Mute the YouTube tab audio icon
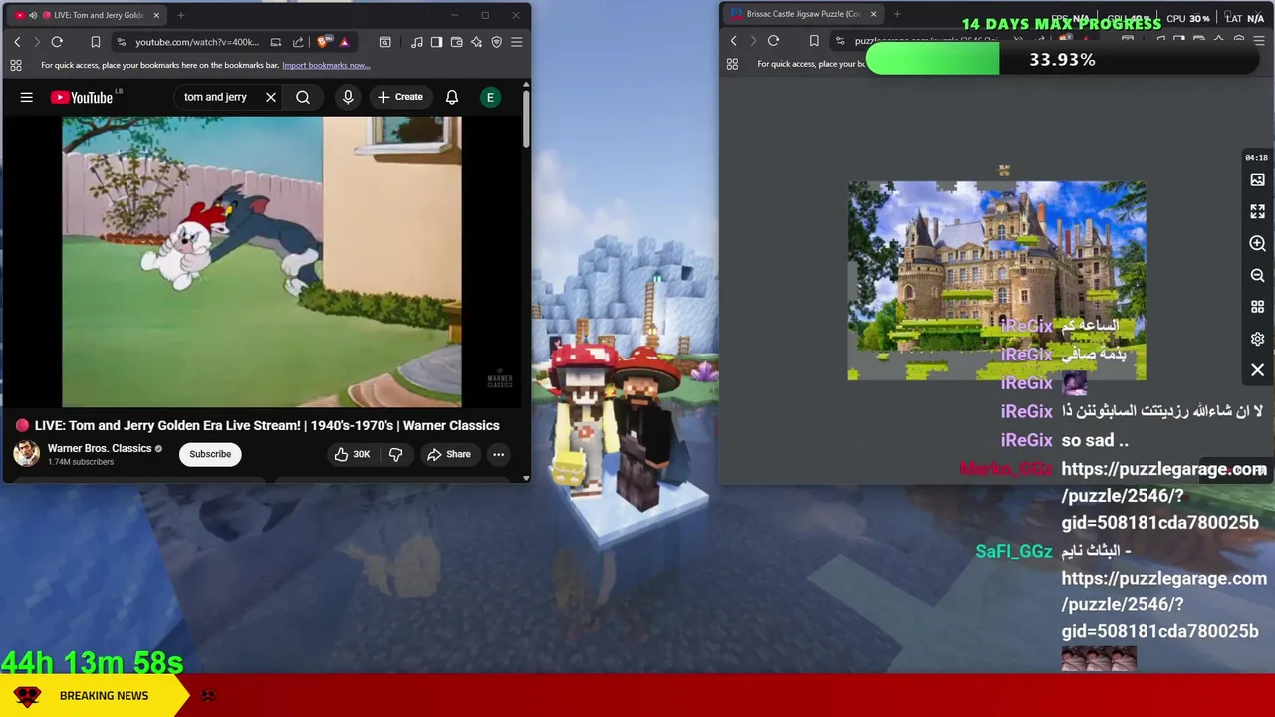 point(33,15)
